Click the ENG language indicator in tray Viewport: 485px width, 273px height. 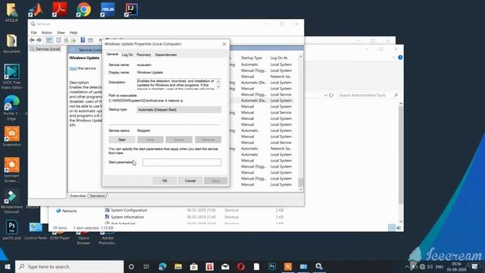tap(440, 267)
